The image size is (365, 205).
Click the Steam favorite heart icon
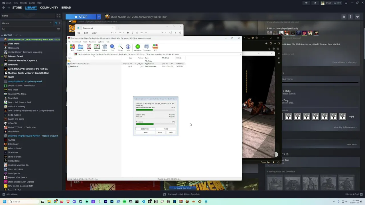click(x=357, y=17)
